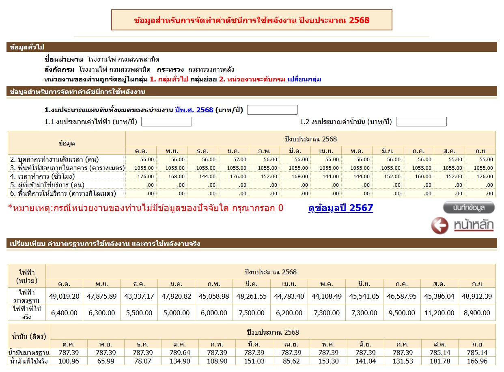Image resolution: width=504 pixels, height=372 pixels.
Task: Click the เวลาทำการ cell for ก.ค. (160.00)
Action: point(418,176)
